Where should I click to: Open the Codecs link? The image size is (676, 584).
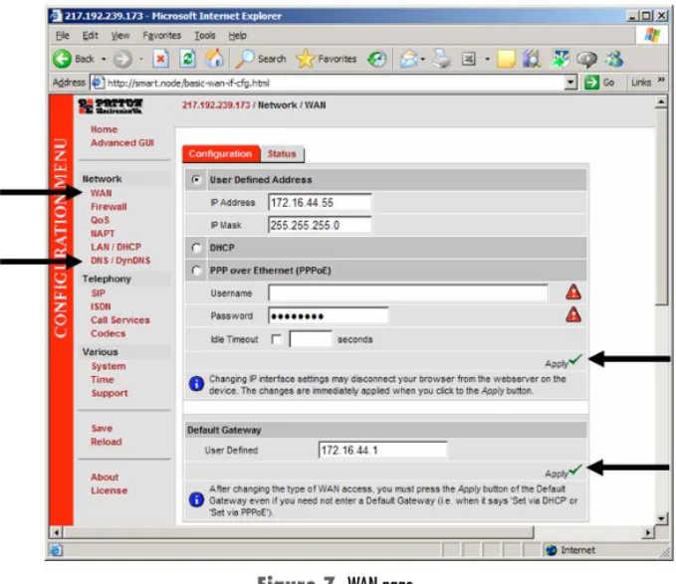[x=109, y=333]
